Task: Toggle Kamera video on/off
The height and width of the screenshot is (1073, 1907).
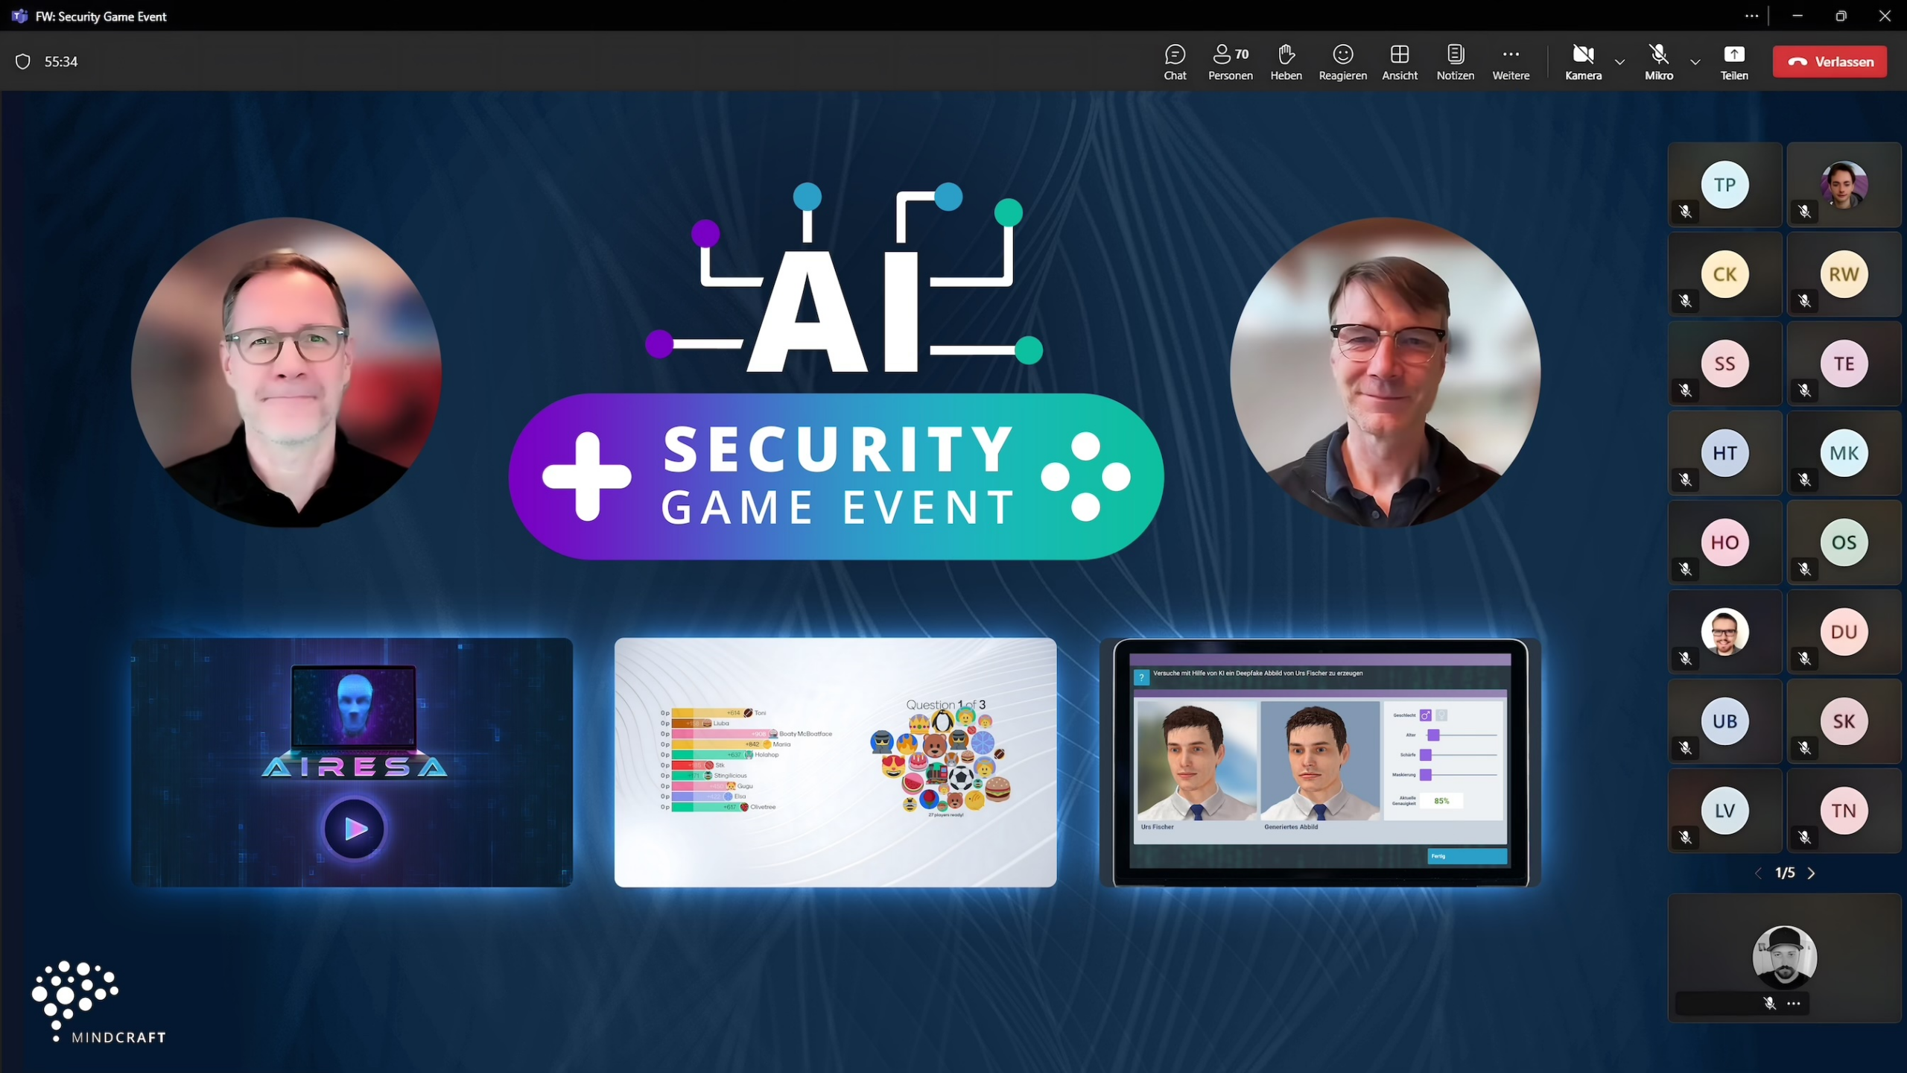Action: [1582, 60]
